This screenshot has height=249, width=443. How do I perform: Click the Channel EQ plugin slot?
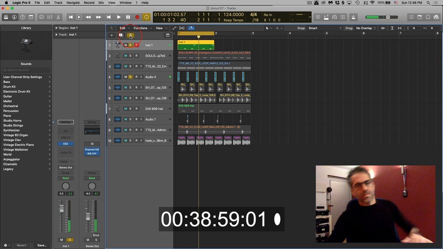coord(92,149)
